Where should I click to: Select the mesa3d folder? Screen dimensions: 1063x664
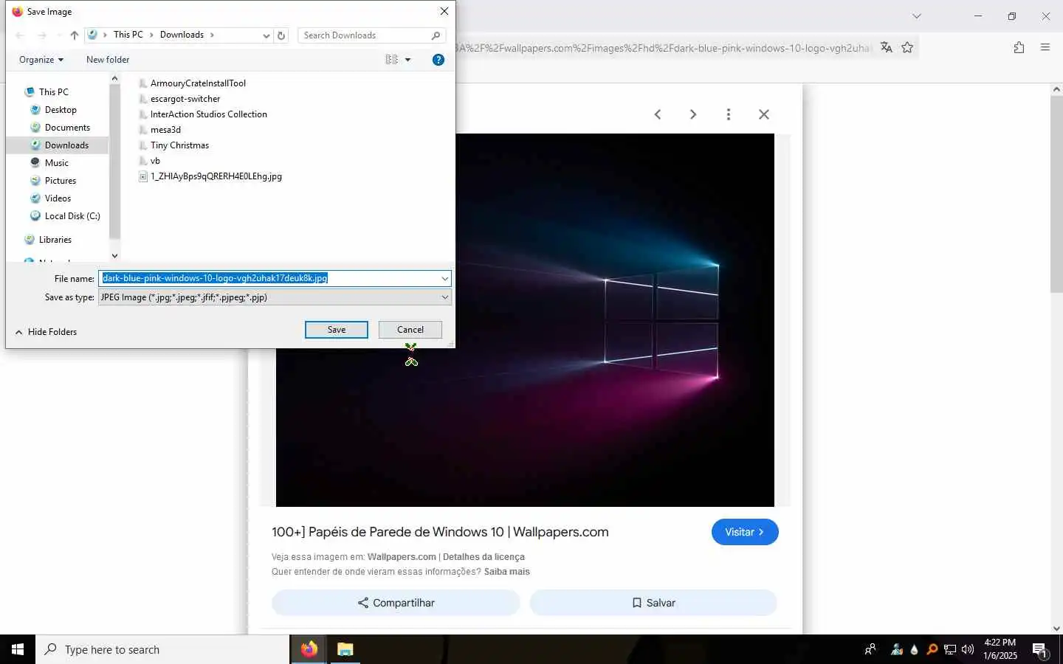coord(165,130)
